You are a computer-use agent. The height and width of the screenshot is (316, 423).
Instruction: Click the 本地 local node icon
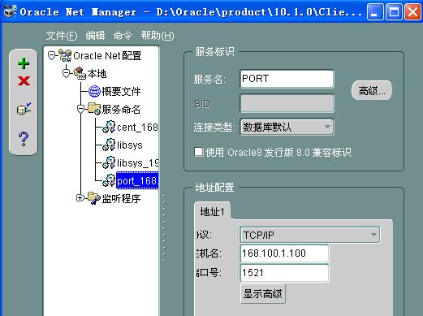tap(80, 73)
